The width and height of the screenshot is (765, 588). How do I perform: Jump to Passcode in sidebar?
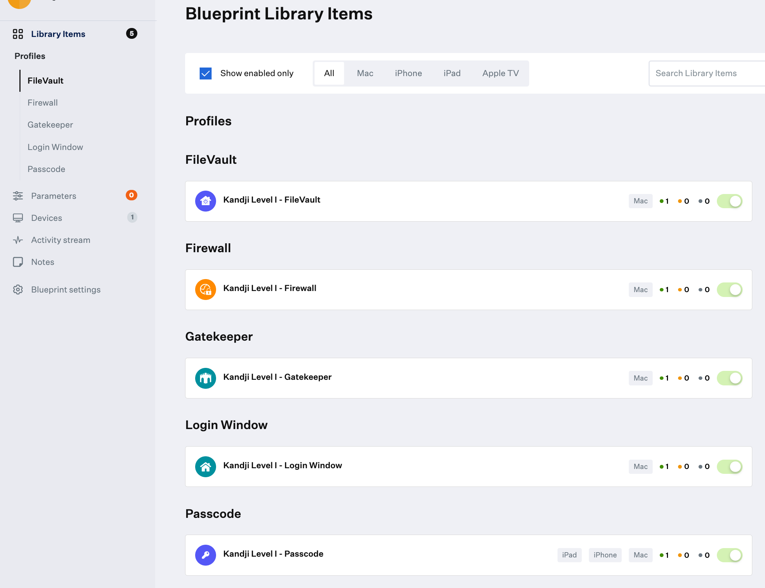[46, 169]
